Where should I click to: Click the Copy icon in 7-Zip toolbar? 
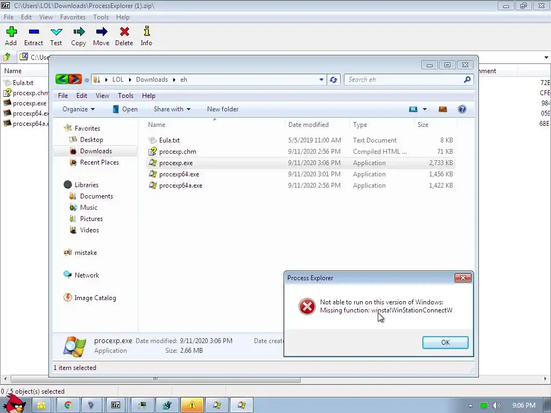[x=79, y=32]
